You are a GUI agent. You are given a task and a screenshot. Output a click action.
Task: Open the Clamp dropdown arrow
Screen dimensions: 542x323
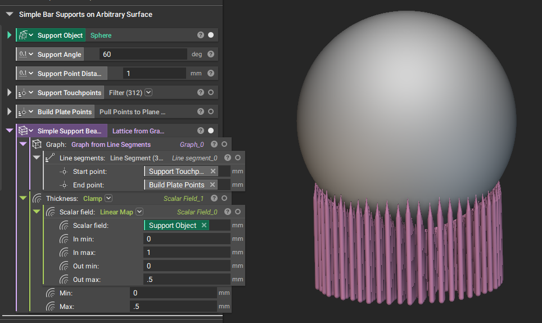pyautogui.click(x=109, y=198)
